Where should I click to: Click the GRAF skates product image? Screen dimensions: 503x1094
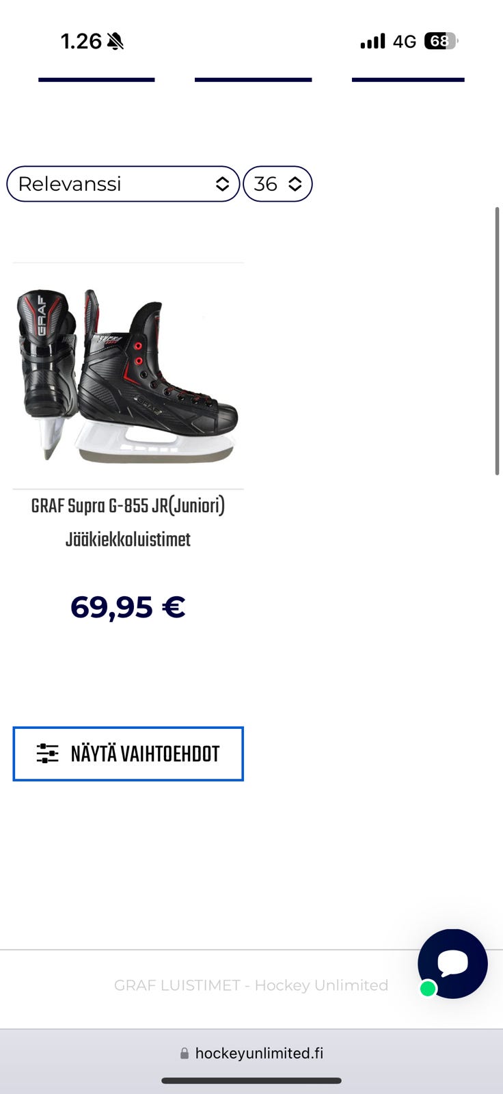(x=128, y=375)
